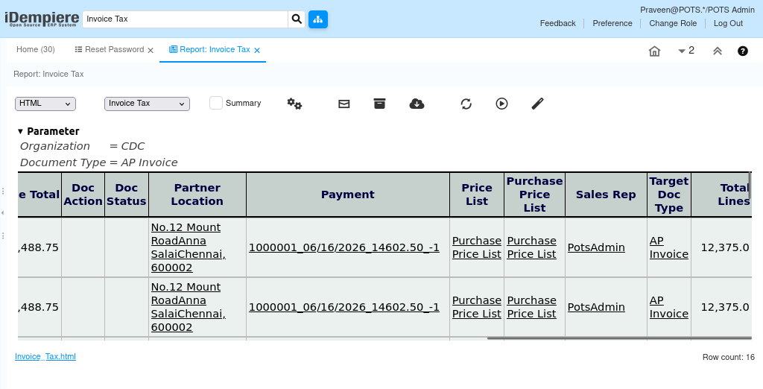Click the Sales Rep column header

[x=606, y=194]
